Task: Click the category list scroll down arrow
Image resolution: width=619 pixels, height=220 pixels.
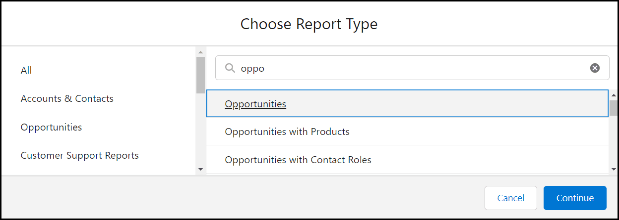Action: click(x=200, y=169)
